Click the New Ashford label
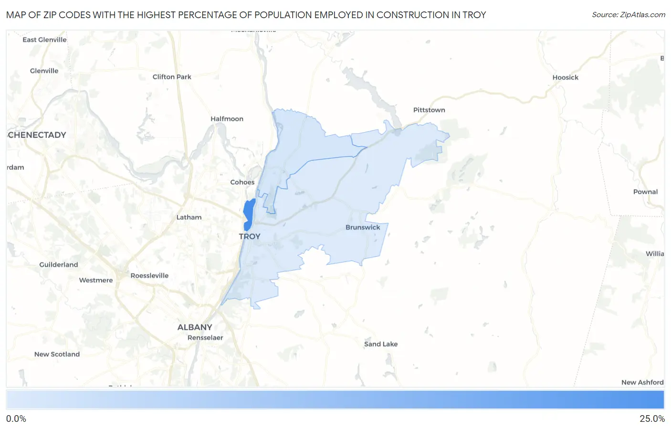The height and width of the screenshot is (429, 671). coord(642,382)
